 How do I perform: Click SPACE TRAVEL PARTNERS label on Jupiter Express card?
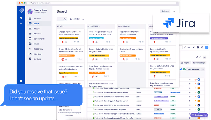(x=68, y=38)
